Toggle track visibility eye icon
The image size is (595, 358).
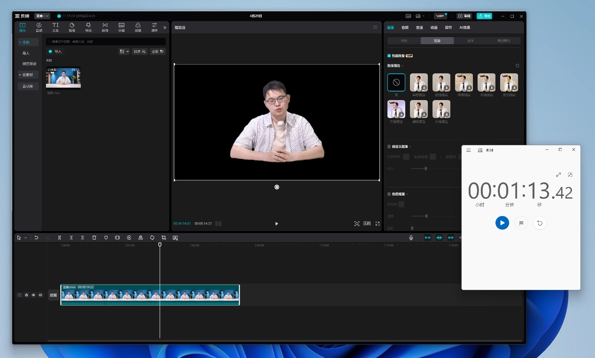33,295
